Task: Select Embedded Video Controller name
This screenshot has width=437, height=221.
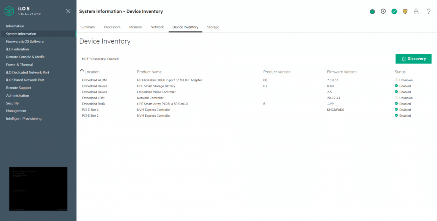Action: pos(156,92)
